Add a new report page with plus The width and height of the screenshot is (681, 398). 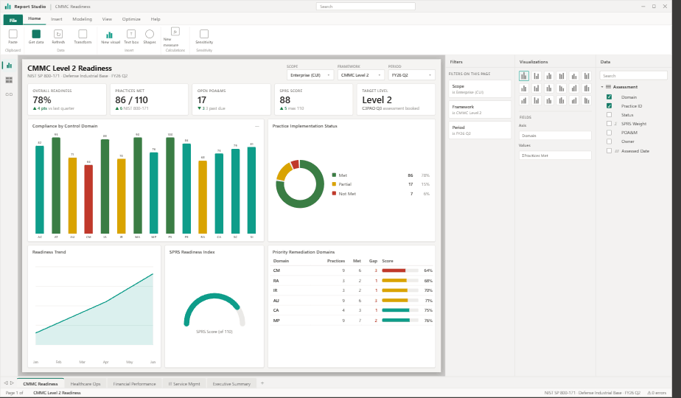[x=262, y=383]
